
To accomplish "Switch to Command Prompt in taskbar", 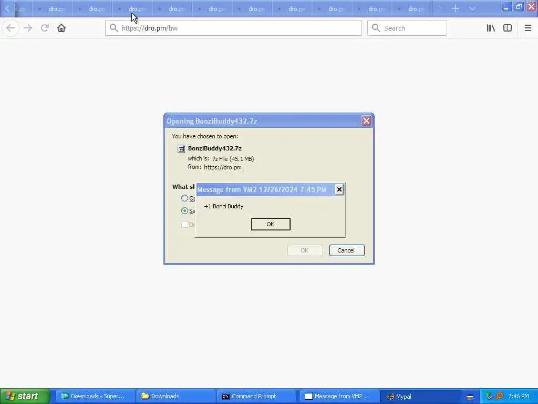I will pos(256,396).
